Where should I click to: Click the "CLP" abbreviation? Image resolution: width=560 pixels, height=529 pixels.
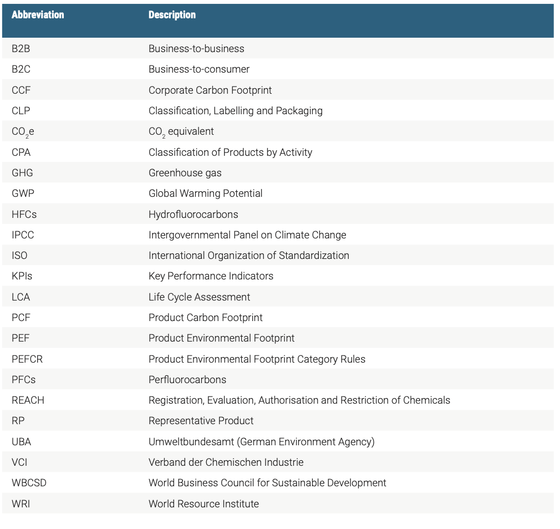click(x=21, y=111)
